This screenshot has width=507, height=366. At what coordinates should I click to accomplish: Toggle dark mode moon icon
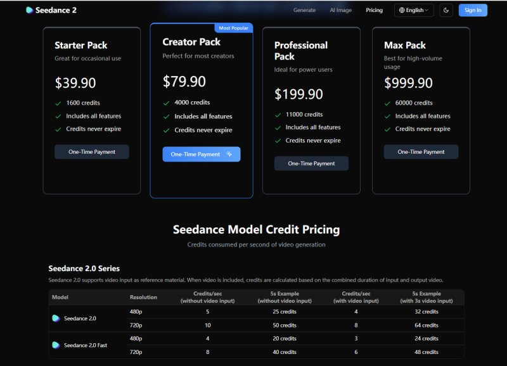[x=446, y=10]
